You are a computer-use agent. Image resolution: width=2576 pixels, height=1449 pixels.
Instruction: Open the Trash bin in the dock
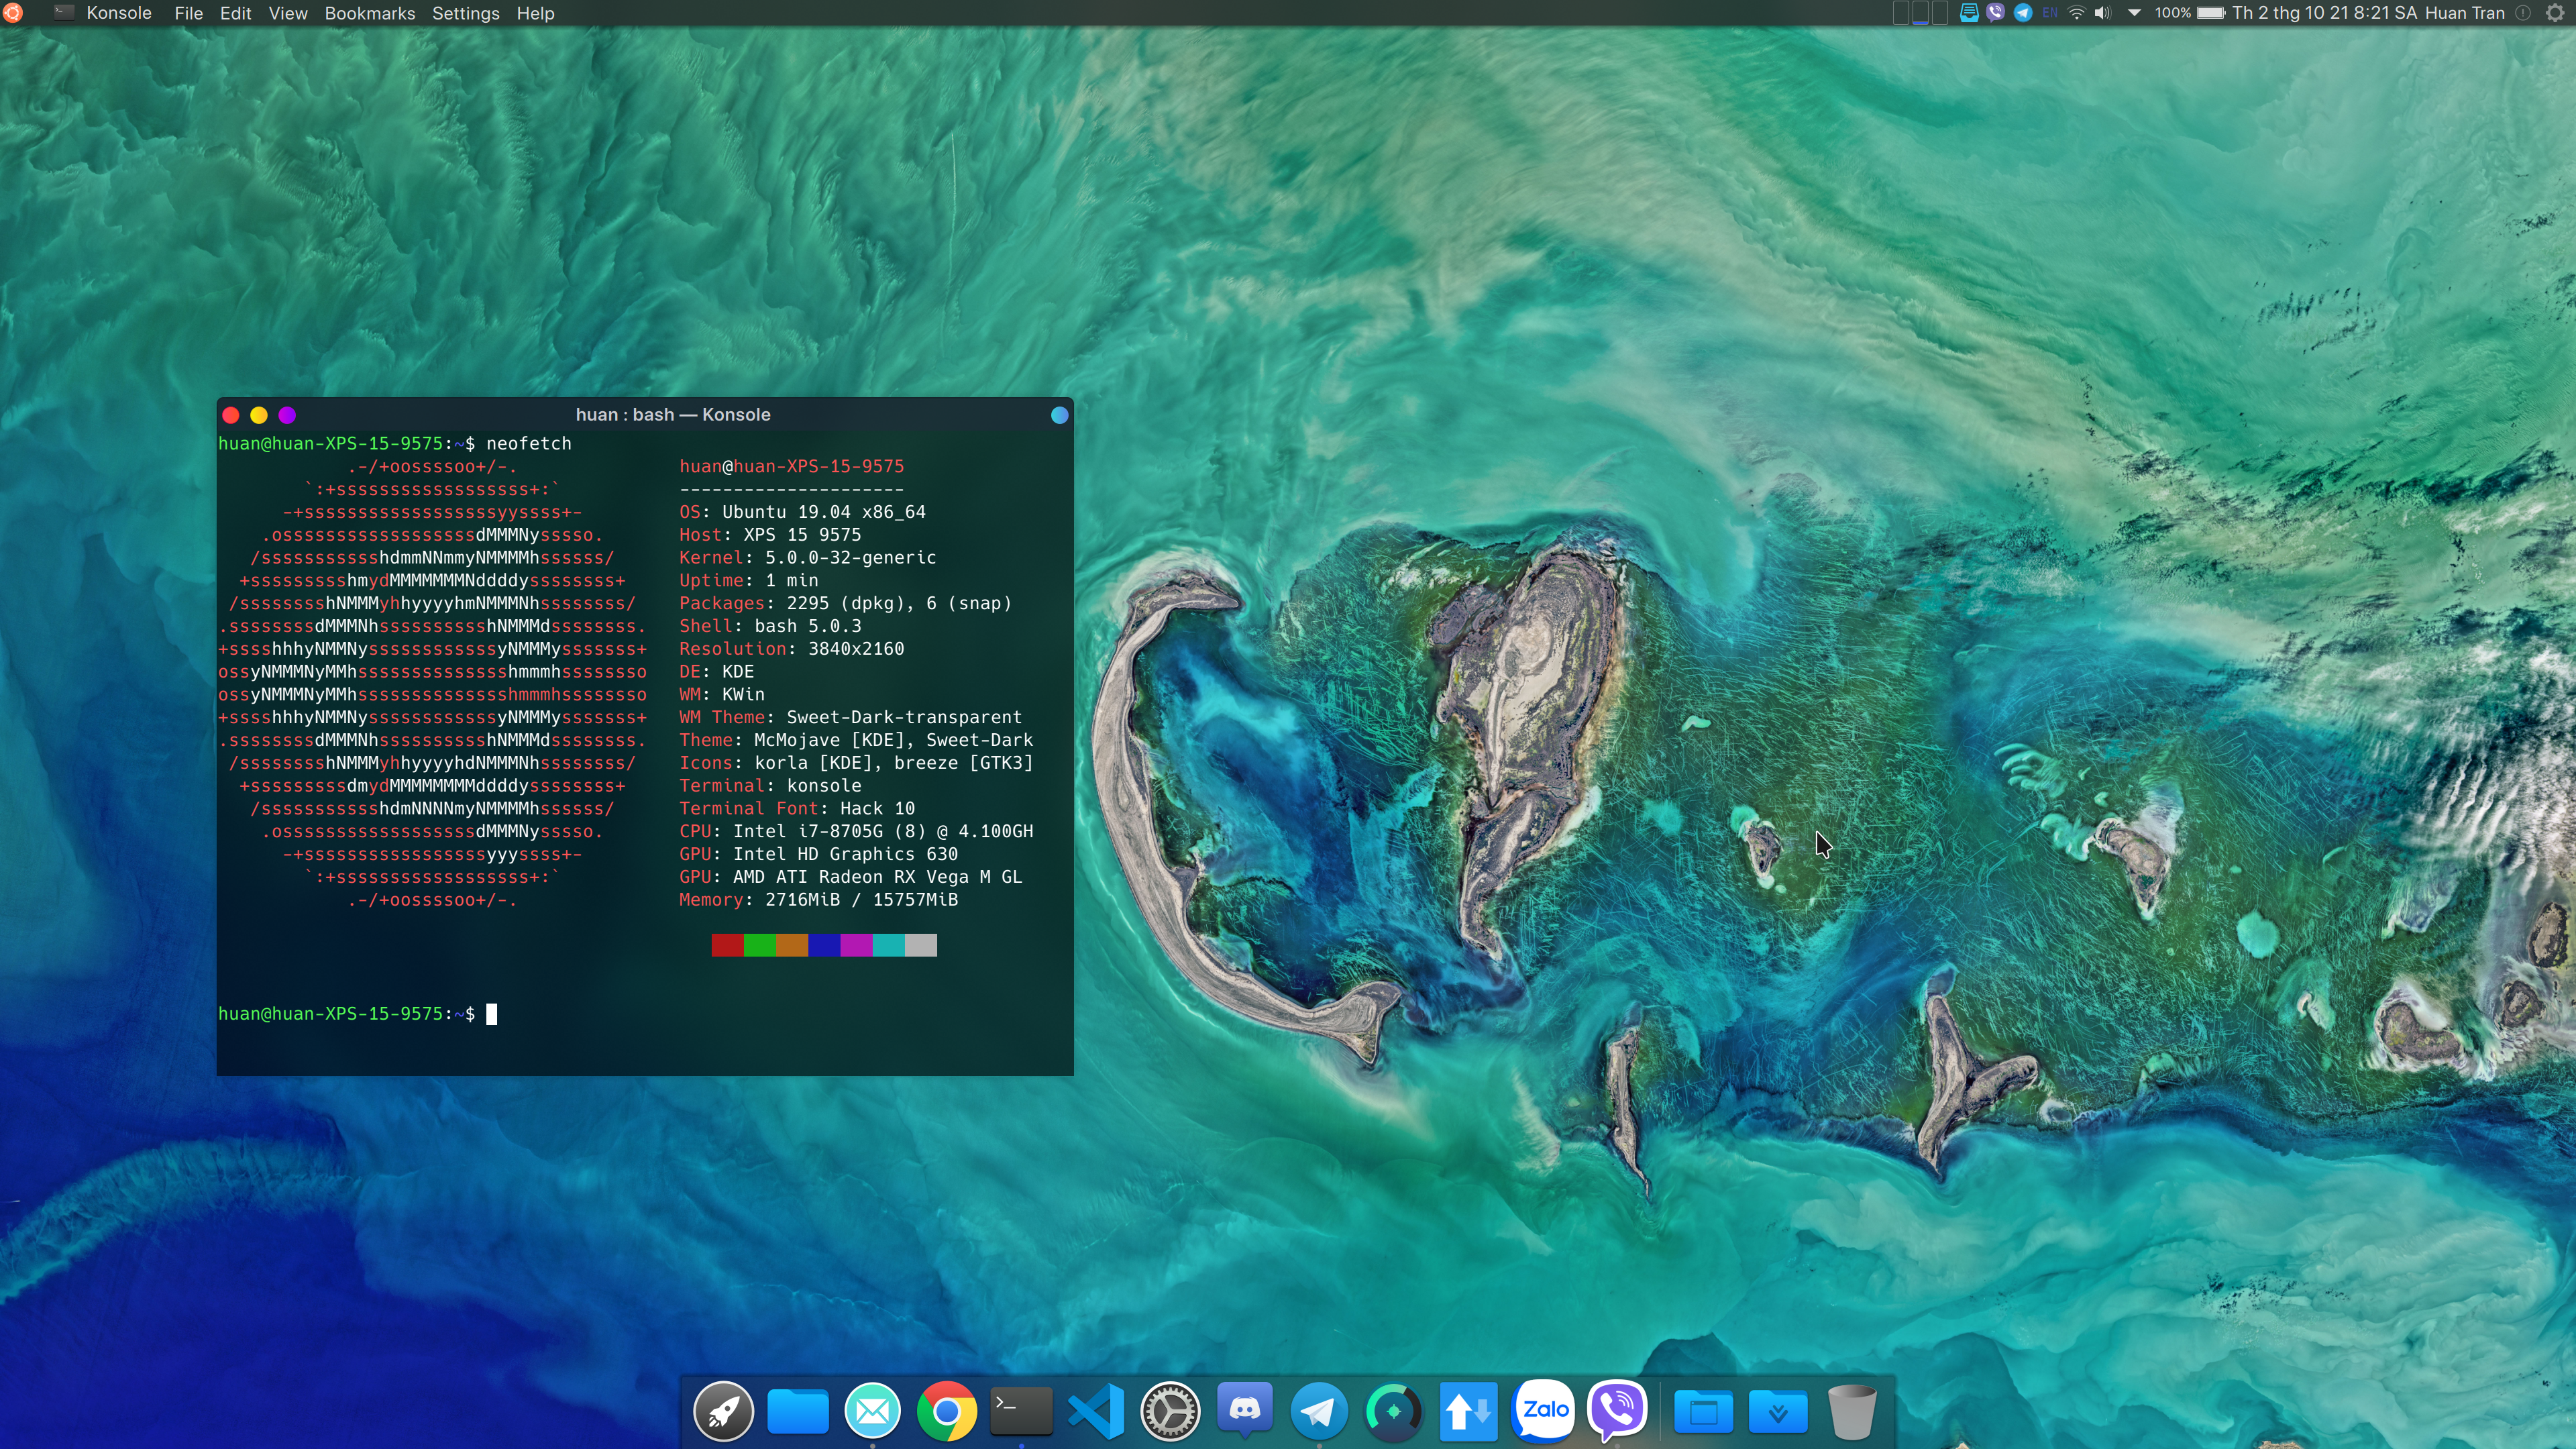pos(1852,1411)
